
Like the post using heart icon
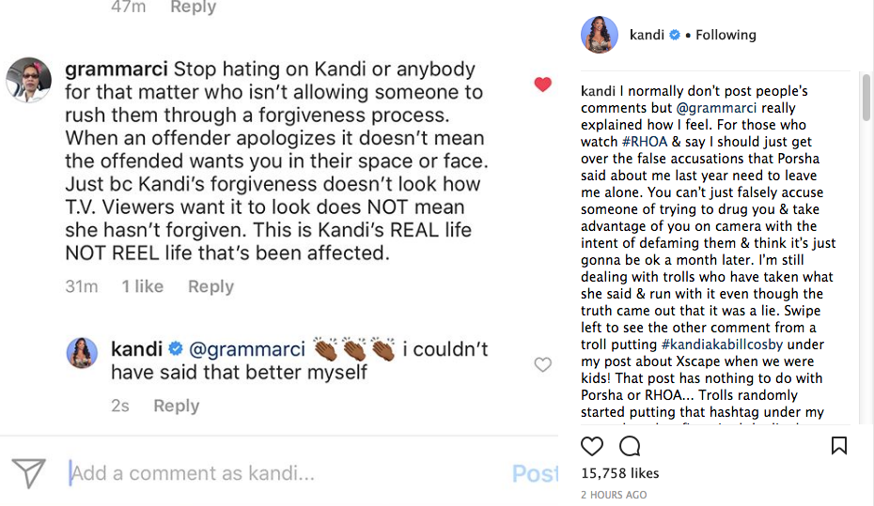coord(592,446)
